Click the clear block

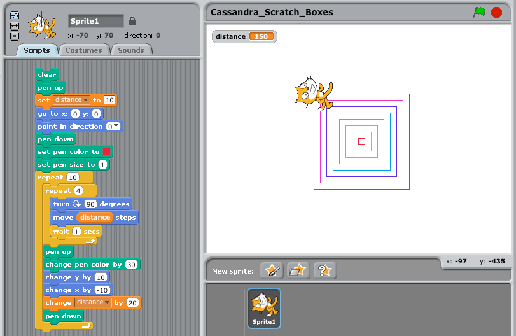[x=47, y=74]
